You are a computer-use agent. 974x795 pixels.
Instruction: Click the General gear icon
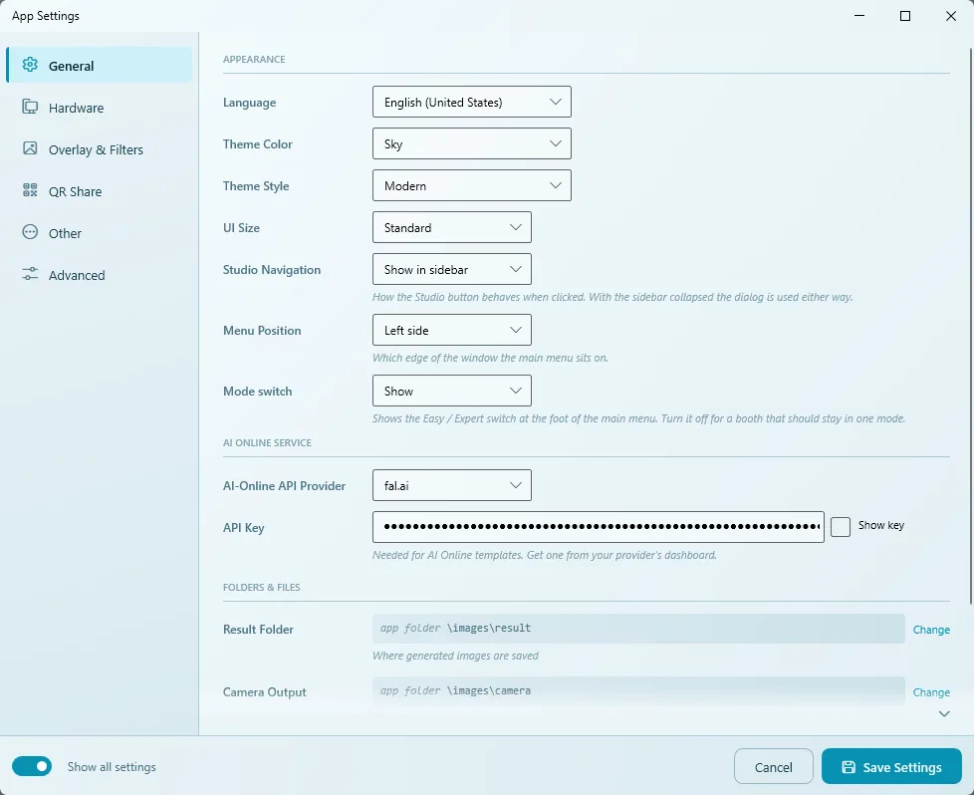pos(30,65)
